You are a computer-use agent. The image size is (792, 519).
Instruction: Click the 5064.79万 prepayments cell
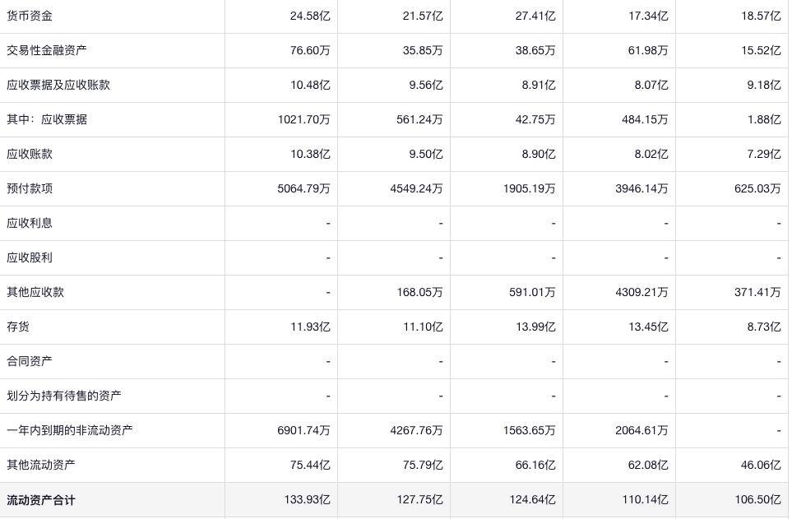303,188
